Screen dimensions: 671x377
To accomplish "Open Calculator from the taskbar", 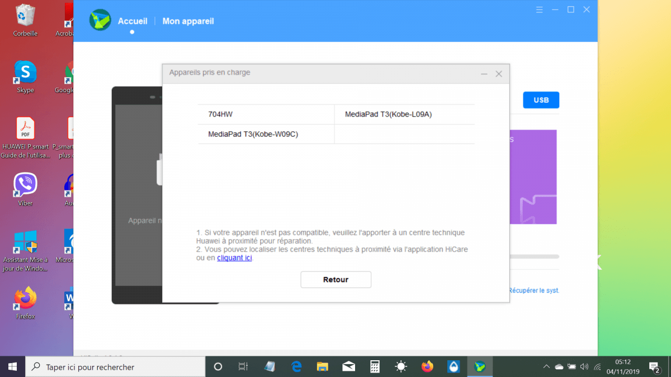I will (375, 367).
